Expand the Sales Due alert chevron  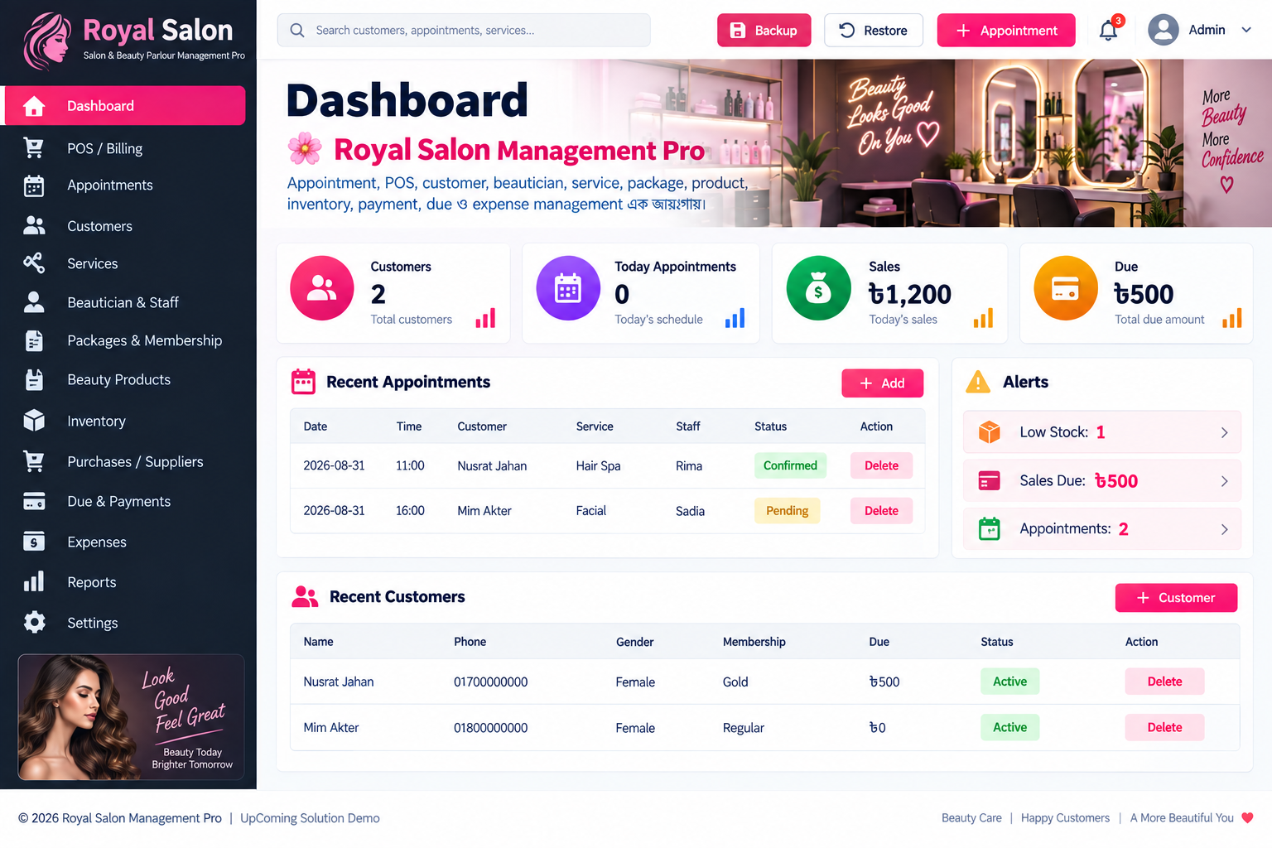point(1224,482)
